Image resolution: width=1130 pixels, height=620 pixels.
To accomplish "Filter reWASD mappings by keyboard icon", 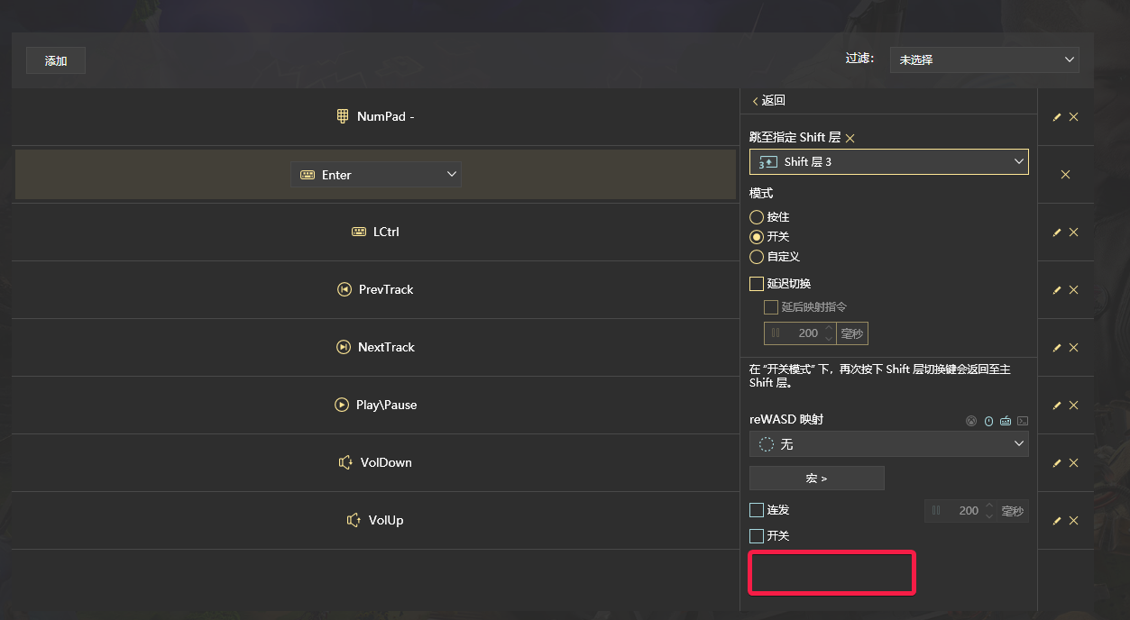I will 1006,421.
